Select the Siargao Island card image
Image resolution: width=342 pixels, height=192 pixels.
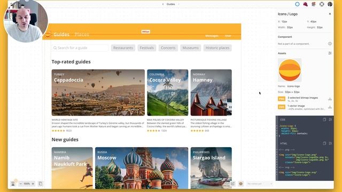point(211,168)
